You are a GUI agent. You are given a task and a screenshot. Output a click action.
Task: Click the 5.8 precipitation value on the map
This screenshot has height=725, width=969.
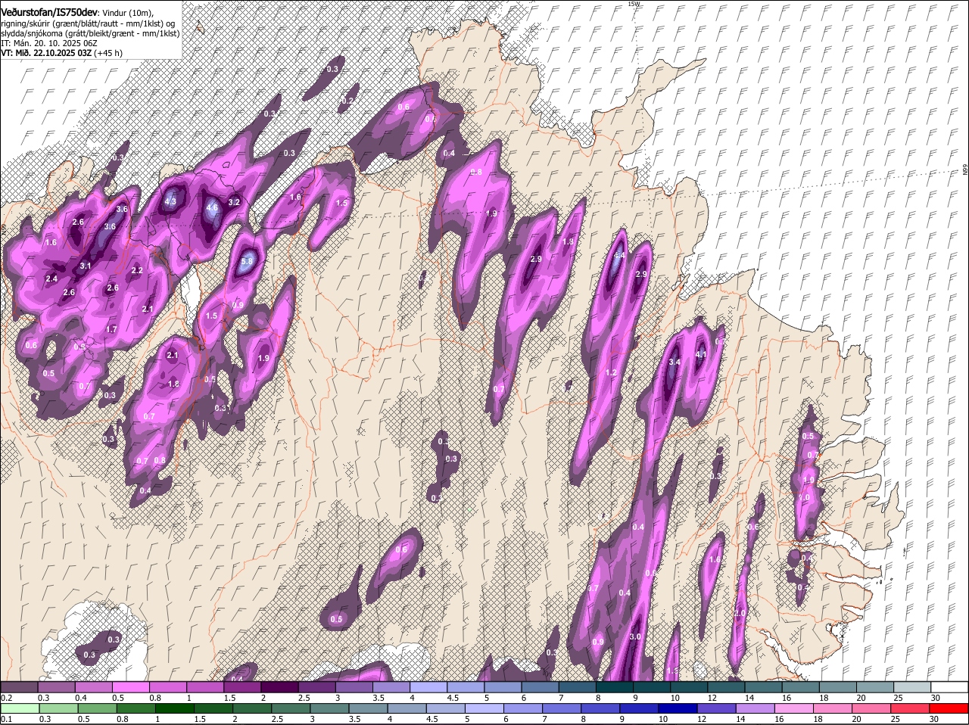248,262
